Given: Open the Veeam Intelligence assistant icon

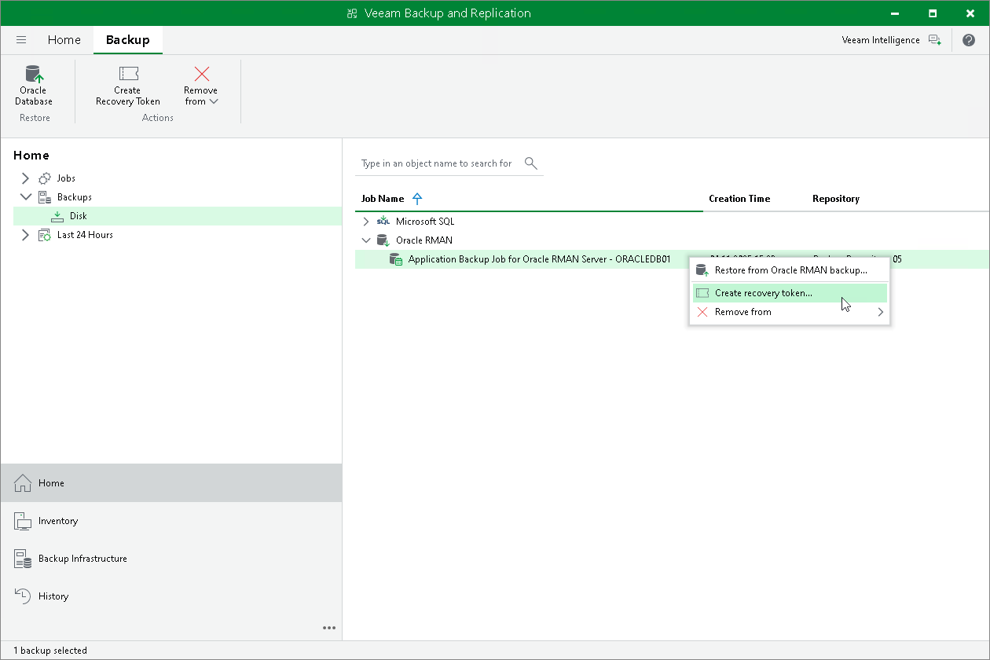Looking at the screenshot, I should pyautogui.click(x=934, y=40).
